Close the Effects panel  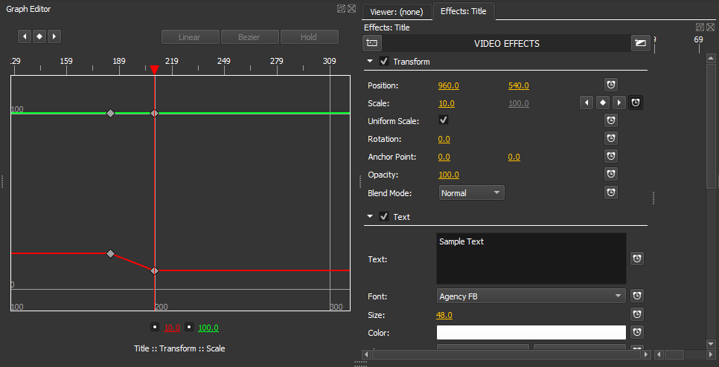click(710, 27)
